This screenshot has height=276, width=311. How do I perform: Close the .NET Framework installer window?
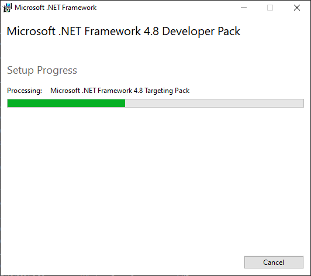[x=297, y=8]
